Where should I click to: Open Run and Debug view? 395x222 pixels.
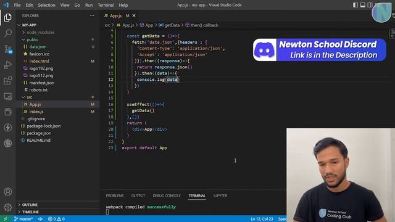click(7, 65)
